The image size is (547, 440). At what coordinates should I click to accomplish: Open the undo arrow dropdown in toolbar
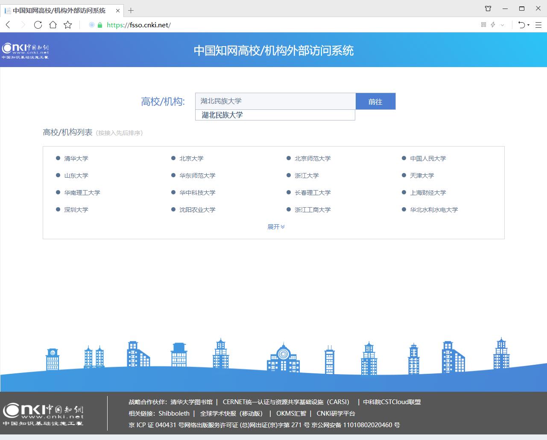[x=523, y=25]
